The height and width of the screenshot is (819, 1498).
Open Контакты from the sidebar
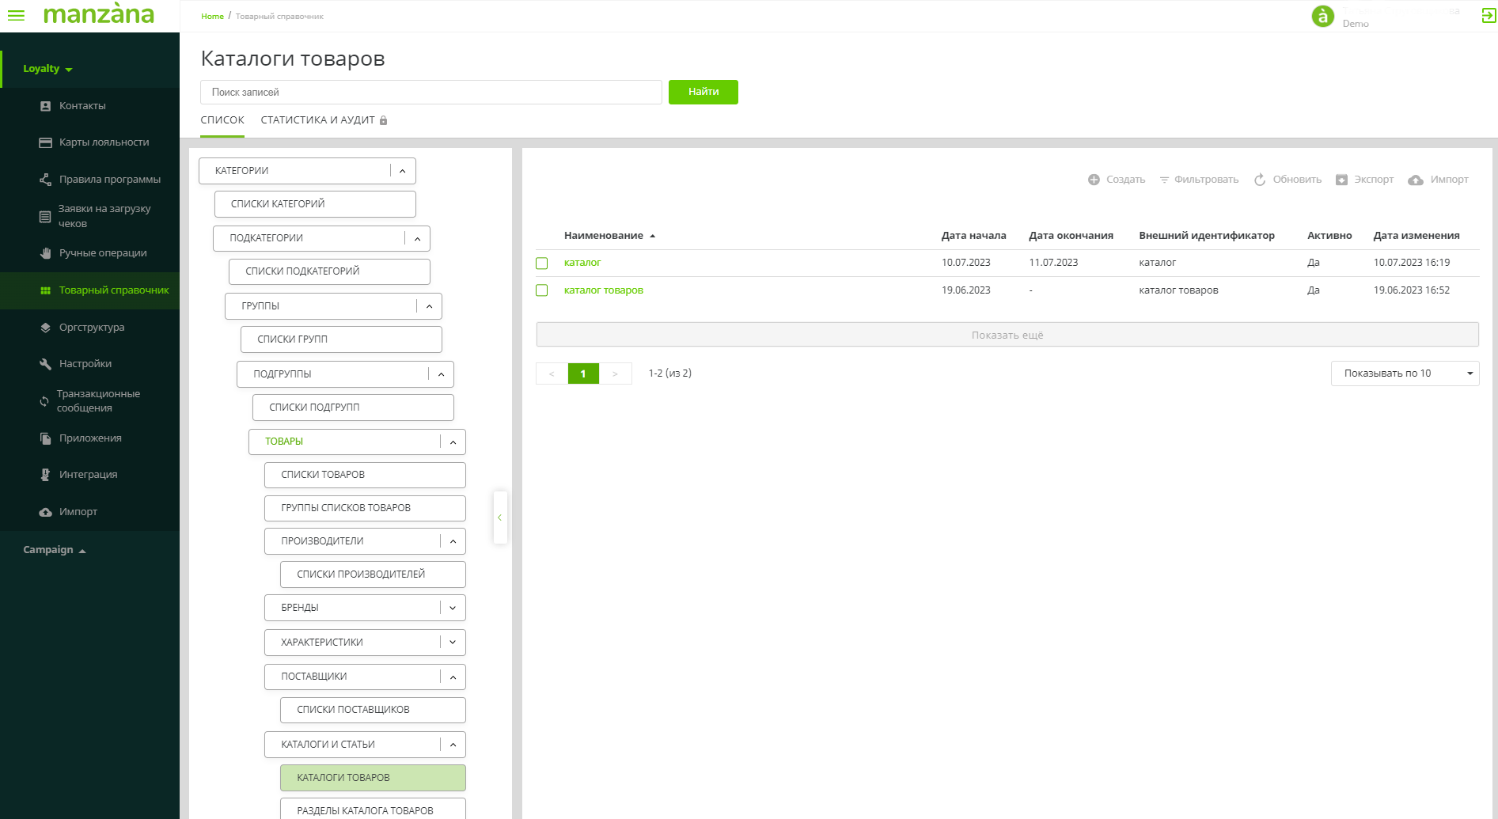coord(82,106)
